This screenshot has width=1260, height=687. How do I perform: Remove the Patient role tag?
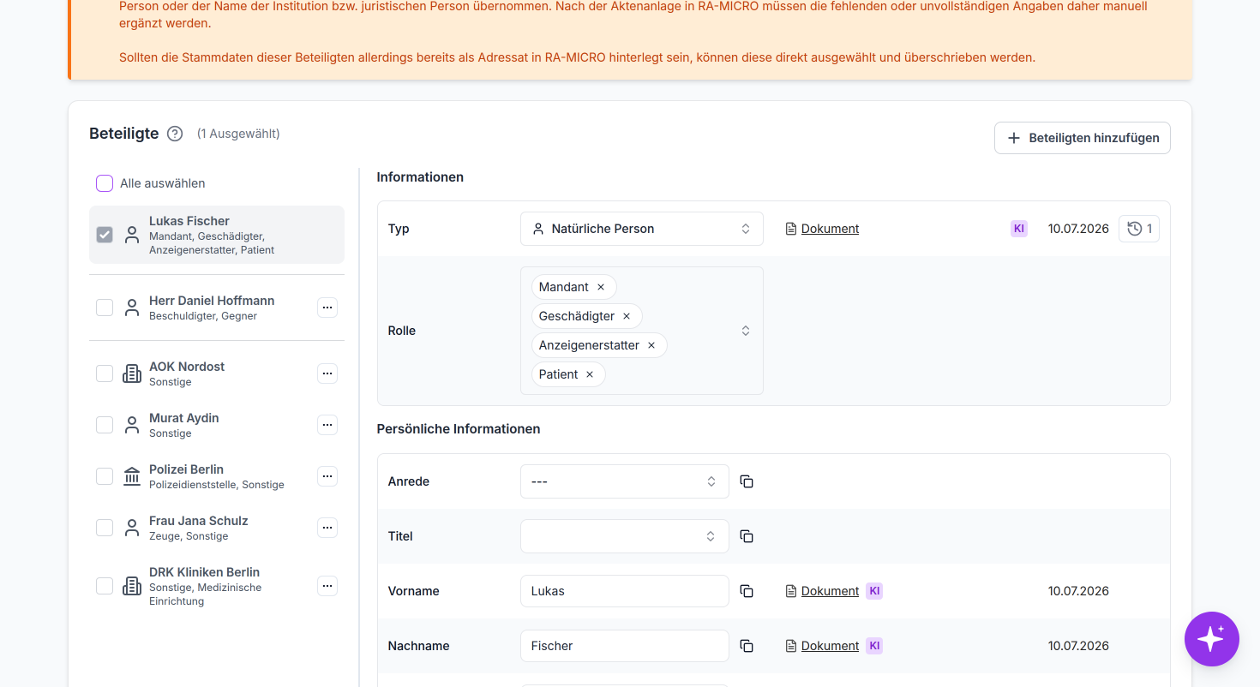[590, 374]
